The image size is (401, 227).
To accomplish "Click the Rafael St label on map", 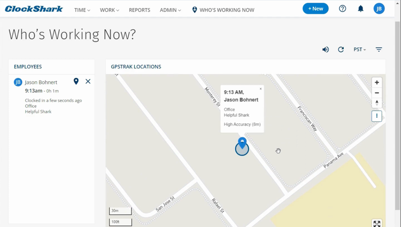I will pos(218,206).
